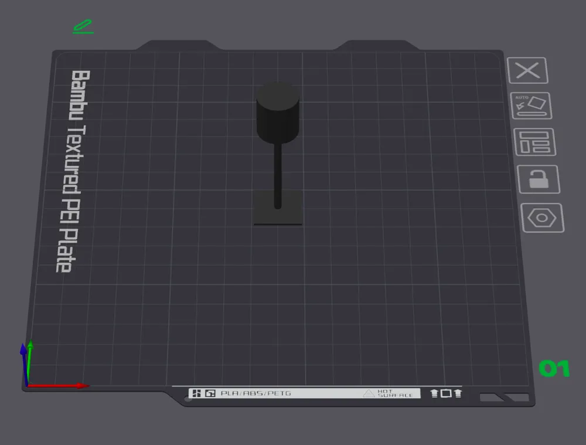Click the Bambu Textured PEI Plate label

(74, 171)
